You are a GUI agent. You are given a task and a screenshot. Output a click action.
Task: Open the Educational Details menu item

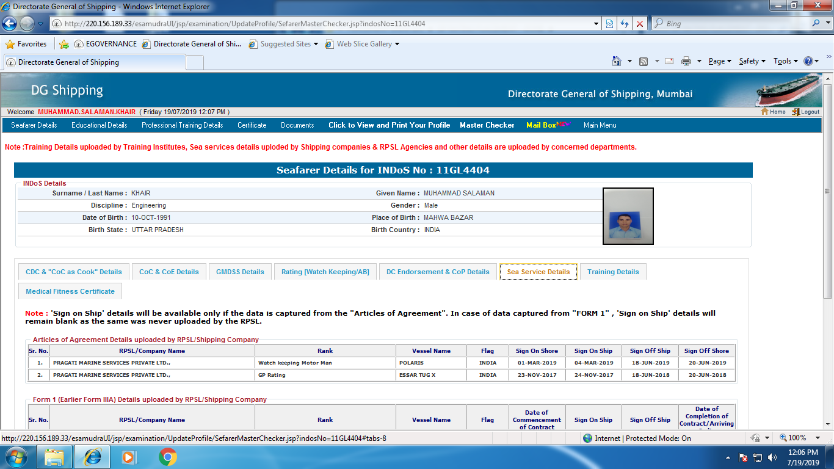click(x=100, y=125)
